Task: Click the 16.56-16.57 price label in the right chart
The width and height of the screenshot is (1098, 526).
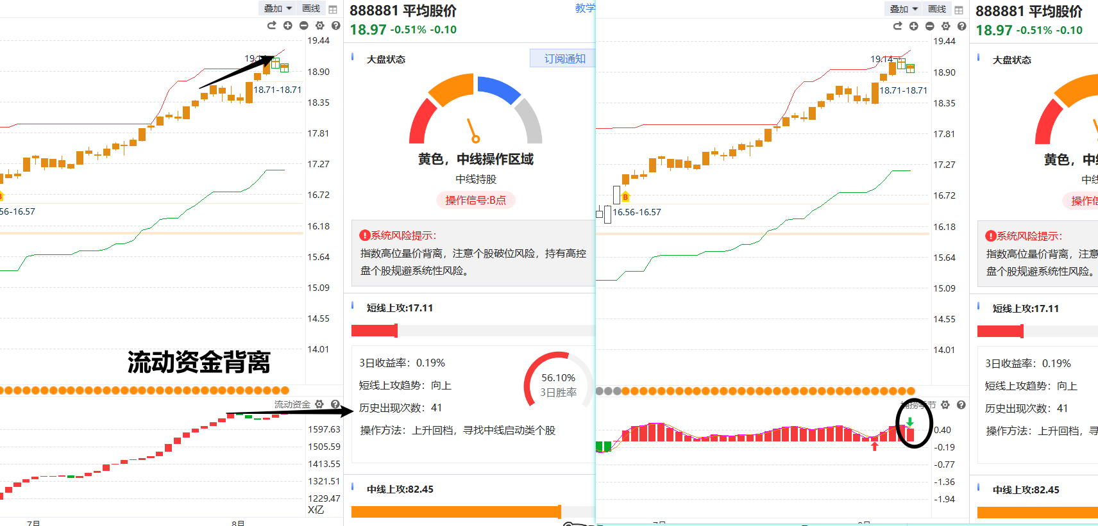Action: tap(636, 212)
